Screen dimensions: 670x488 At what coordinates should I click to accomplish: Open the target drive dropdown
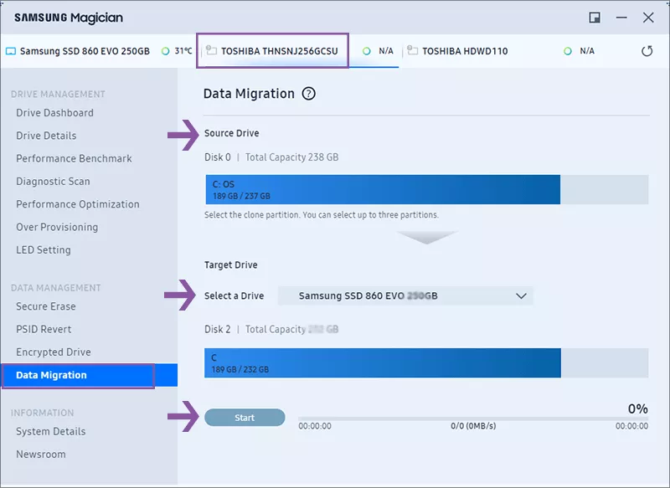click(x=405, y=295)
